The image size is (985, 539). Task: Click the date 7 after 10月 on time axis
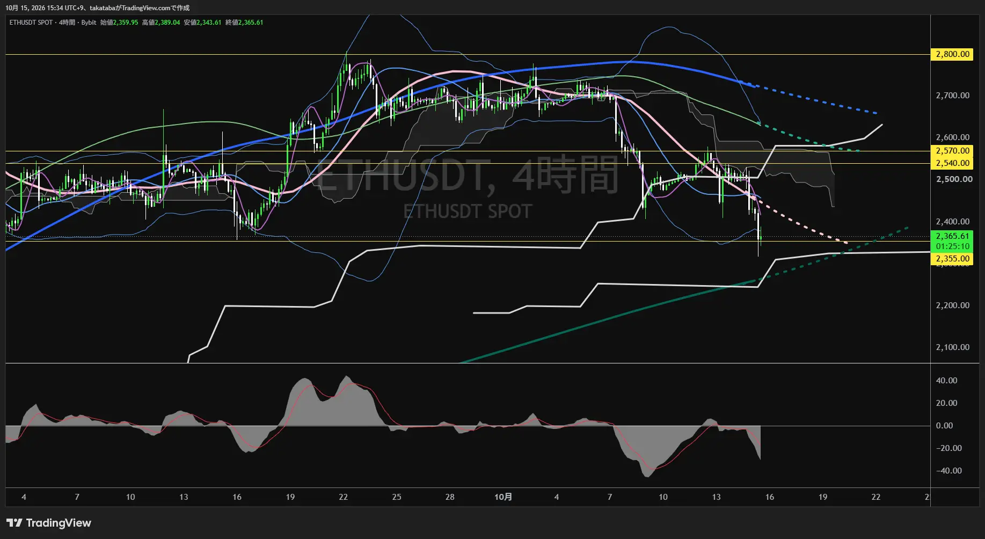(610, 497)
